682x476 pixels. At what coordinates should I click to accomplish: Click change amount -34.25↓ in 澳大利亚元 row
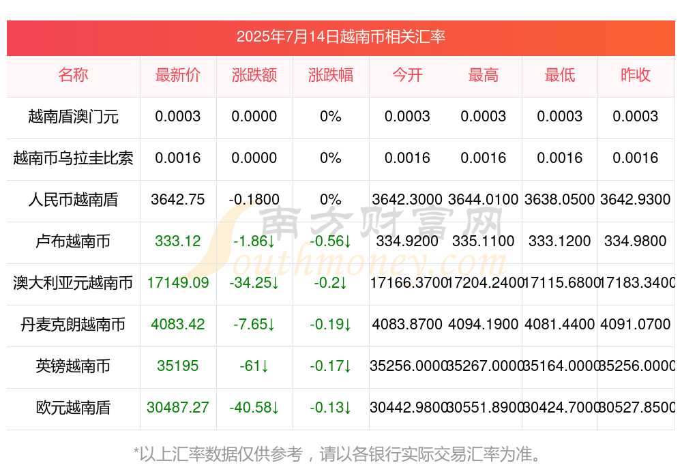[254, 283]
